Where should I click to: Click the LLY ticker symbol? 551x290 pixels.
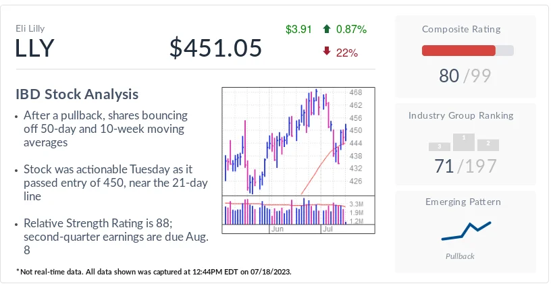(34, 49)
